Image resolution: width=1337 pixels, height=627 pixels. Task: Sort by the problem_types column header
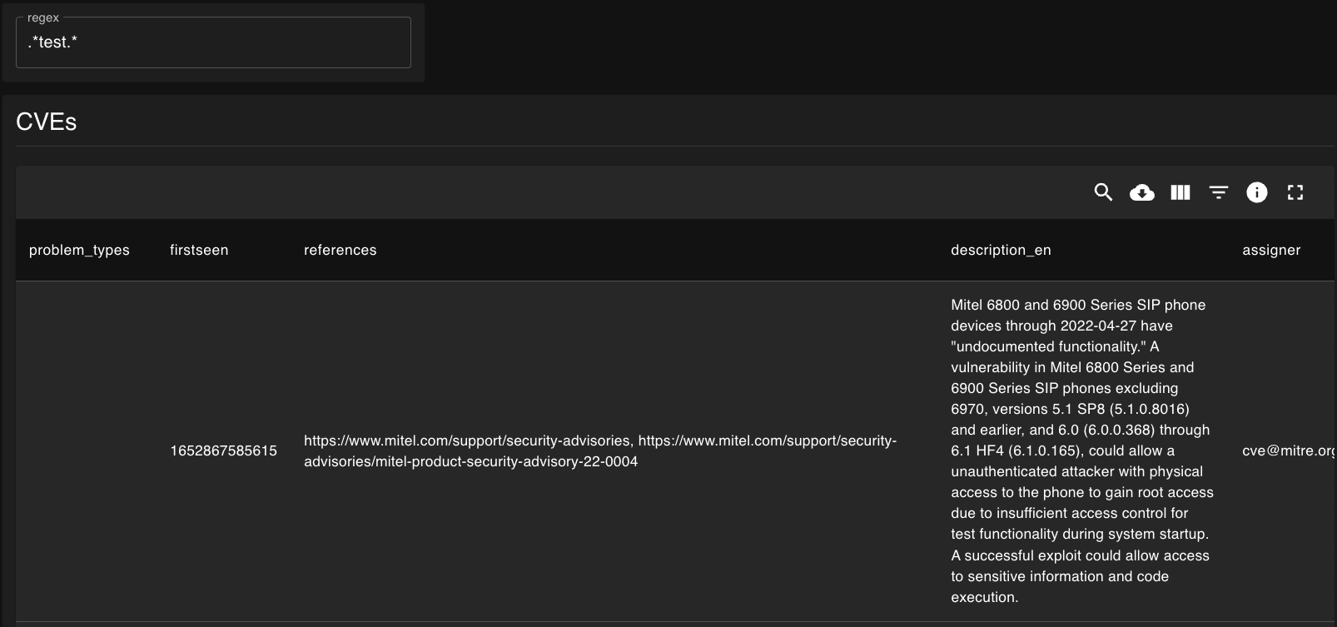[x=79, y=250]
